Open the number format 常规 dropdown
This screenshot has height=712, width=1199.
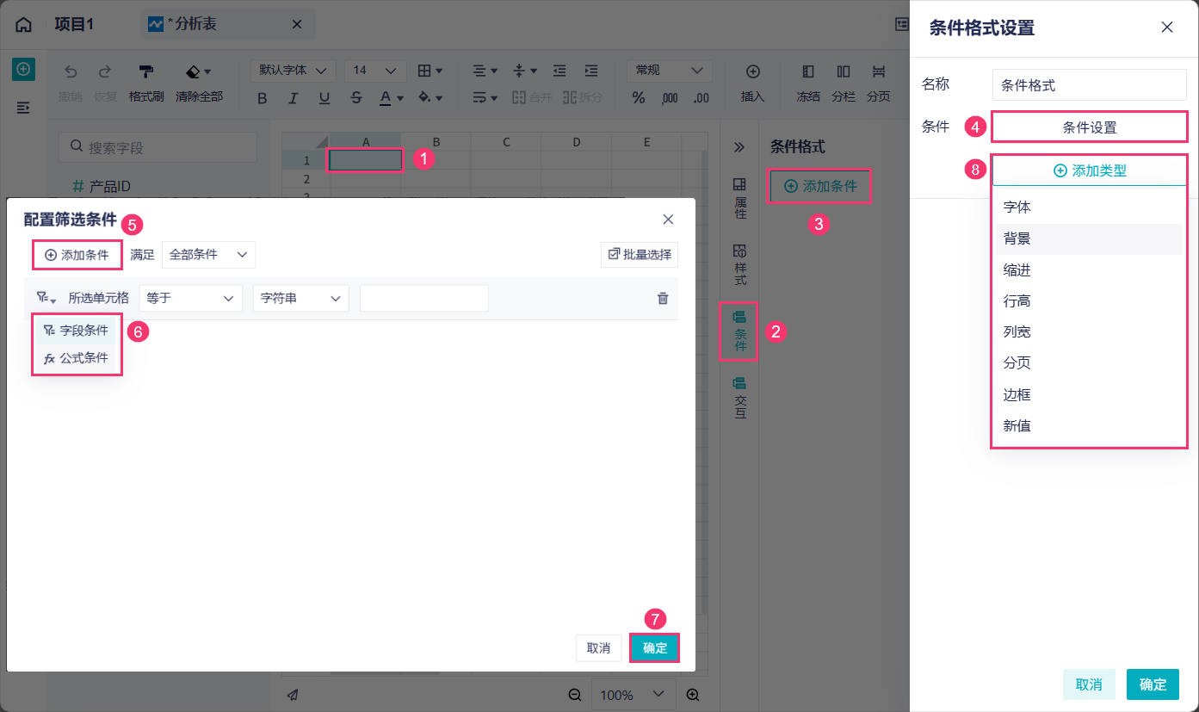click(671, 71)
